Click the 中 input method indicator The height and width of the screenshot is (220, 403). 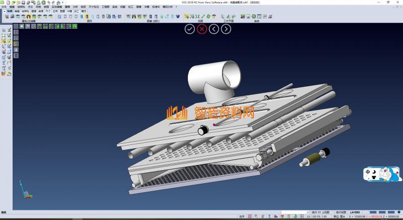pos(368,172)
